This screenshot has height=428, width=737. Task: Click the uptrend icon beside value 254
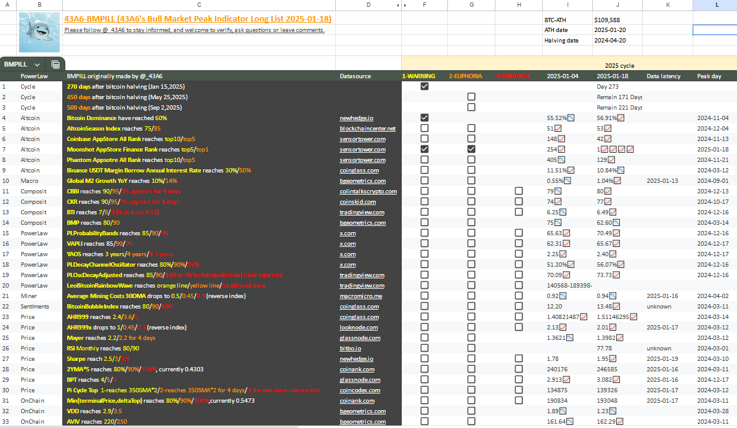click(561, 150)
